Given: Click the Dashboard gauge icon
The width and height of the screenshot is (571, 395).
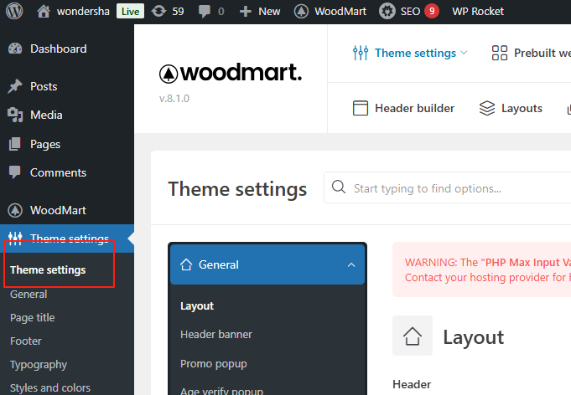Looking at the screenshot, I should point(15,49).
